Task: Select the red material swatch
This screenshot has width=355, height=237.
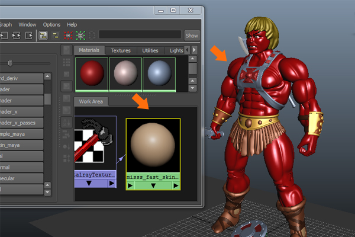Action: [92, 75]
